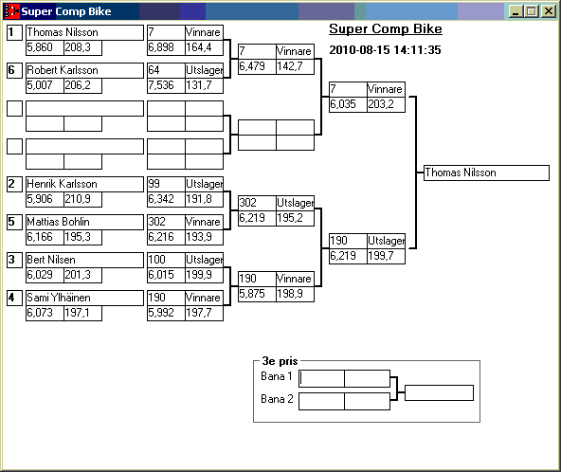561x472 pixels.
Task: Select the Bert Nilsen name field
Action: pyautogui.click(x=84, y=260)
